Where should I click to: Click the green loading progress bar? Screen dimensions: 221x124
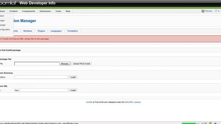coord(190,123)
